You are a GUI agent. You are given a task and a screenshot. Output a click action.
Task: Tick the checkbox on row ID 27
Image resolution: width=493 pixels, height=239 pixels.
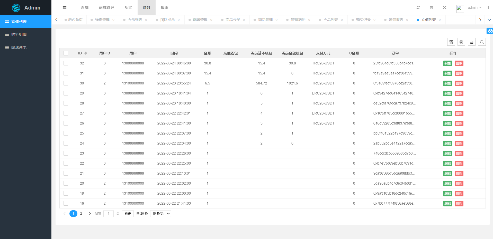coord(66,113)
